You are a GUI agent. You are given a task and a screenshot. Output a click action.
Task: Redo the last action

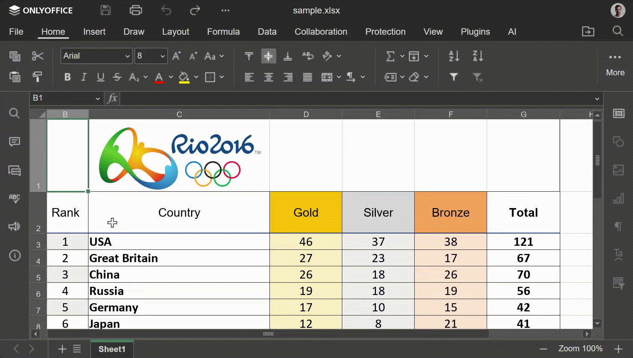tap(195, 10)
